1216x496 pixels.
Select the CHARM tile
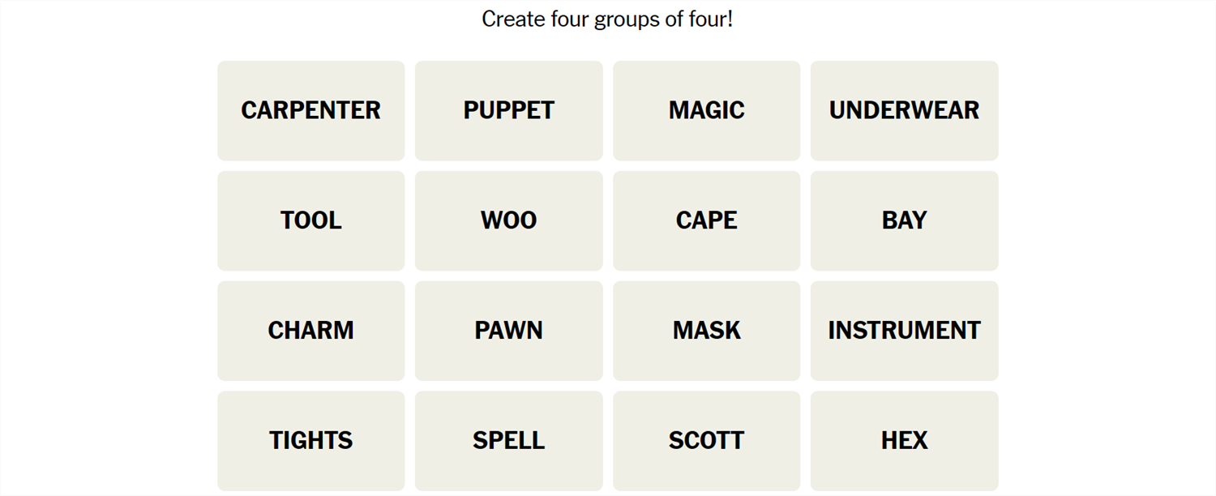point(310,331)
